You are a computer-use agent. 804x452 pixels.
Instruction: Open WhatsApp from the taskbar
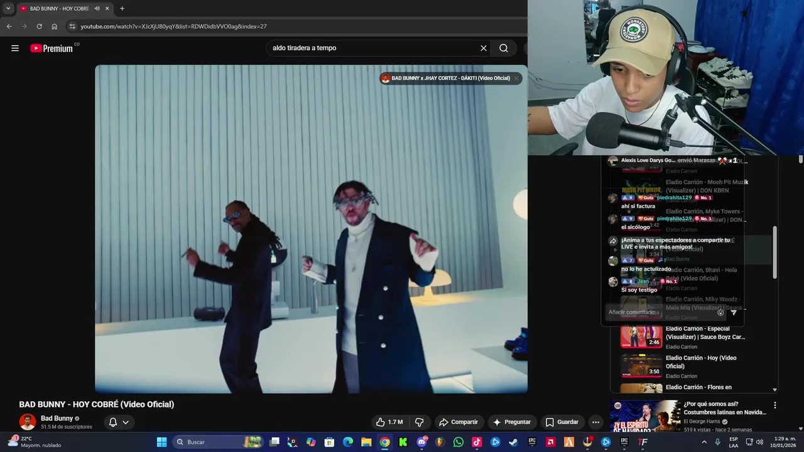(458, 442)
